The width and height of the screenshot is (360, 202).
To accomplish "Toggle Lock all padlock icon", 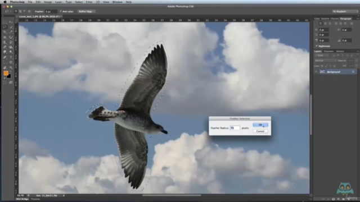I will [x=335, y=66].
